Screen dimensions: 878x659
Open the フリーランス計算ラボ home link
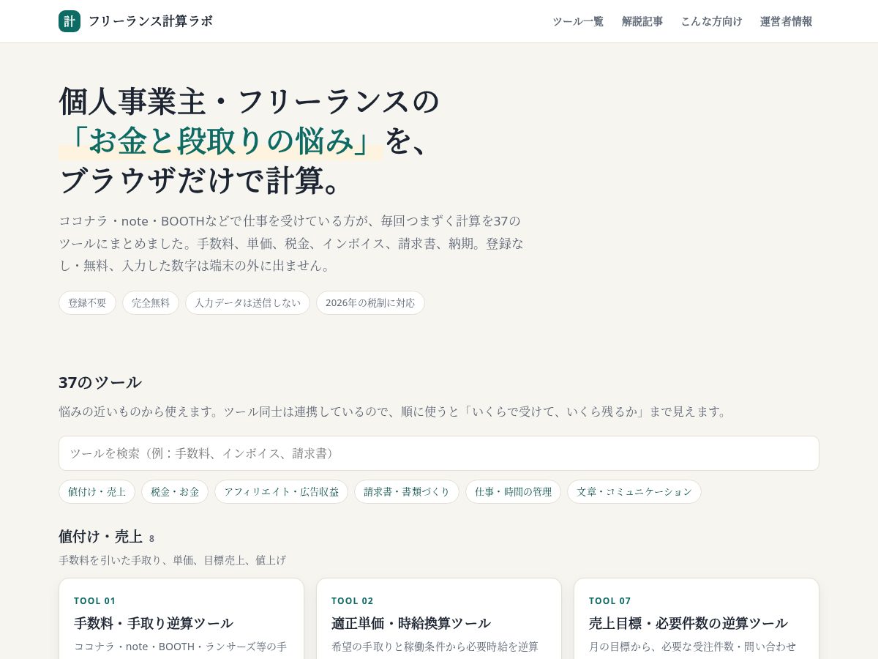(135, 21)
